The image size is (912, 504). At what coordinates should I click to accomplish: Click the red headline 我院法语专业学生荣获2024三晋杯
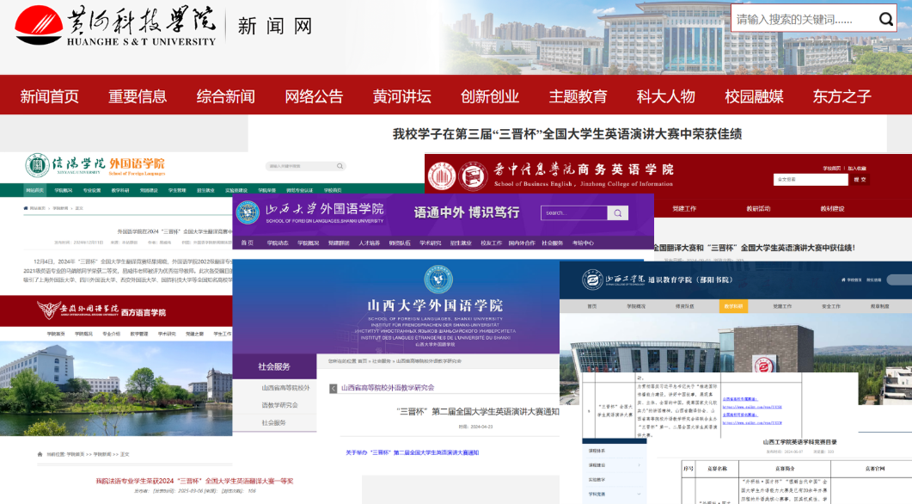(x=194, y=481)
